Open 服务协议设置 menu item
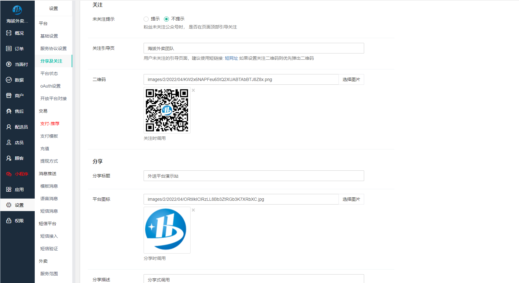 [53, 48]
